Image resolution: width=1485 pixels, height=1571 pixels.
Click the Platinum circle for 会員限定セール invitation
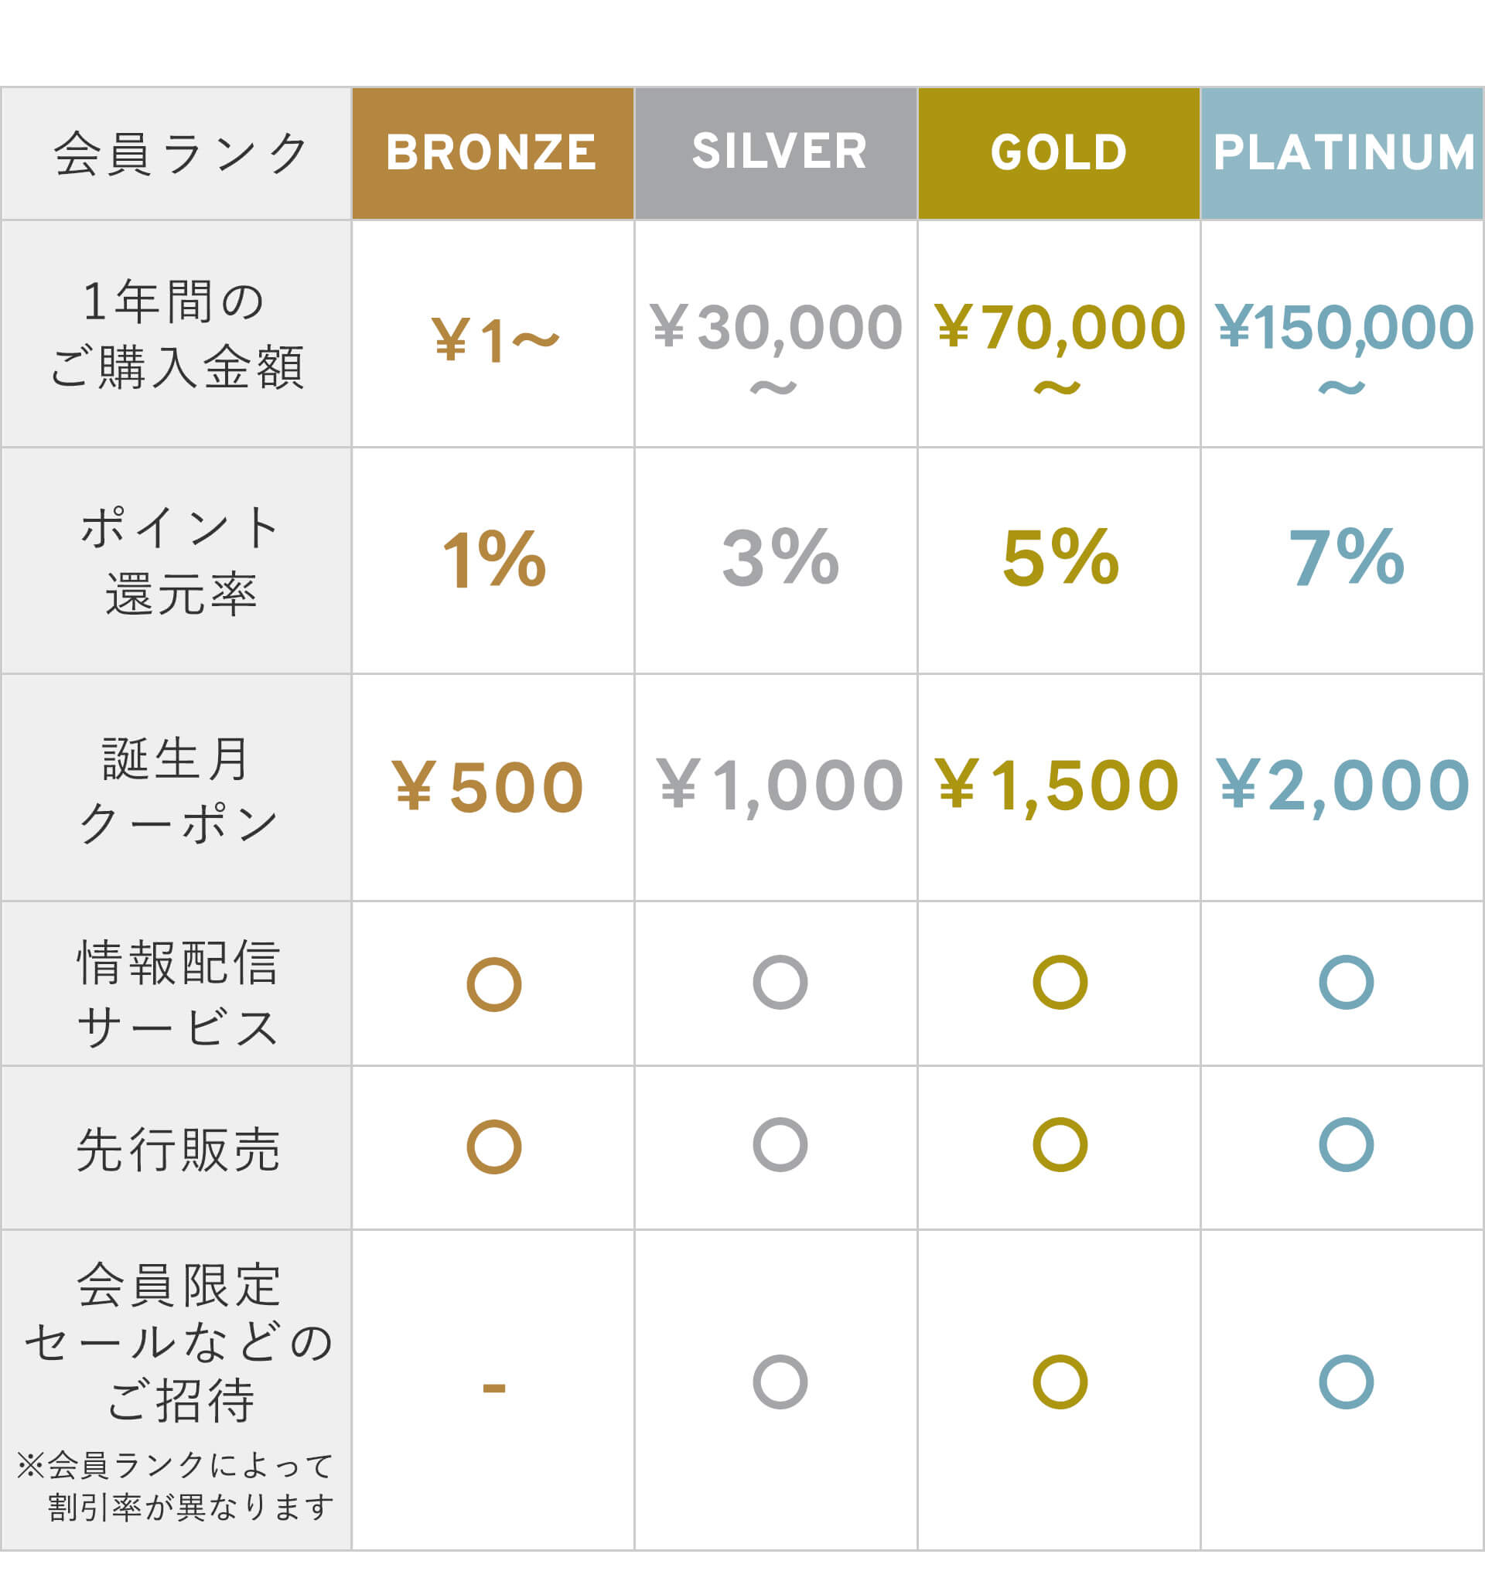click(1346, 1382)
